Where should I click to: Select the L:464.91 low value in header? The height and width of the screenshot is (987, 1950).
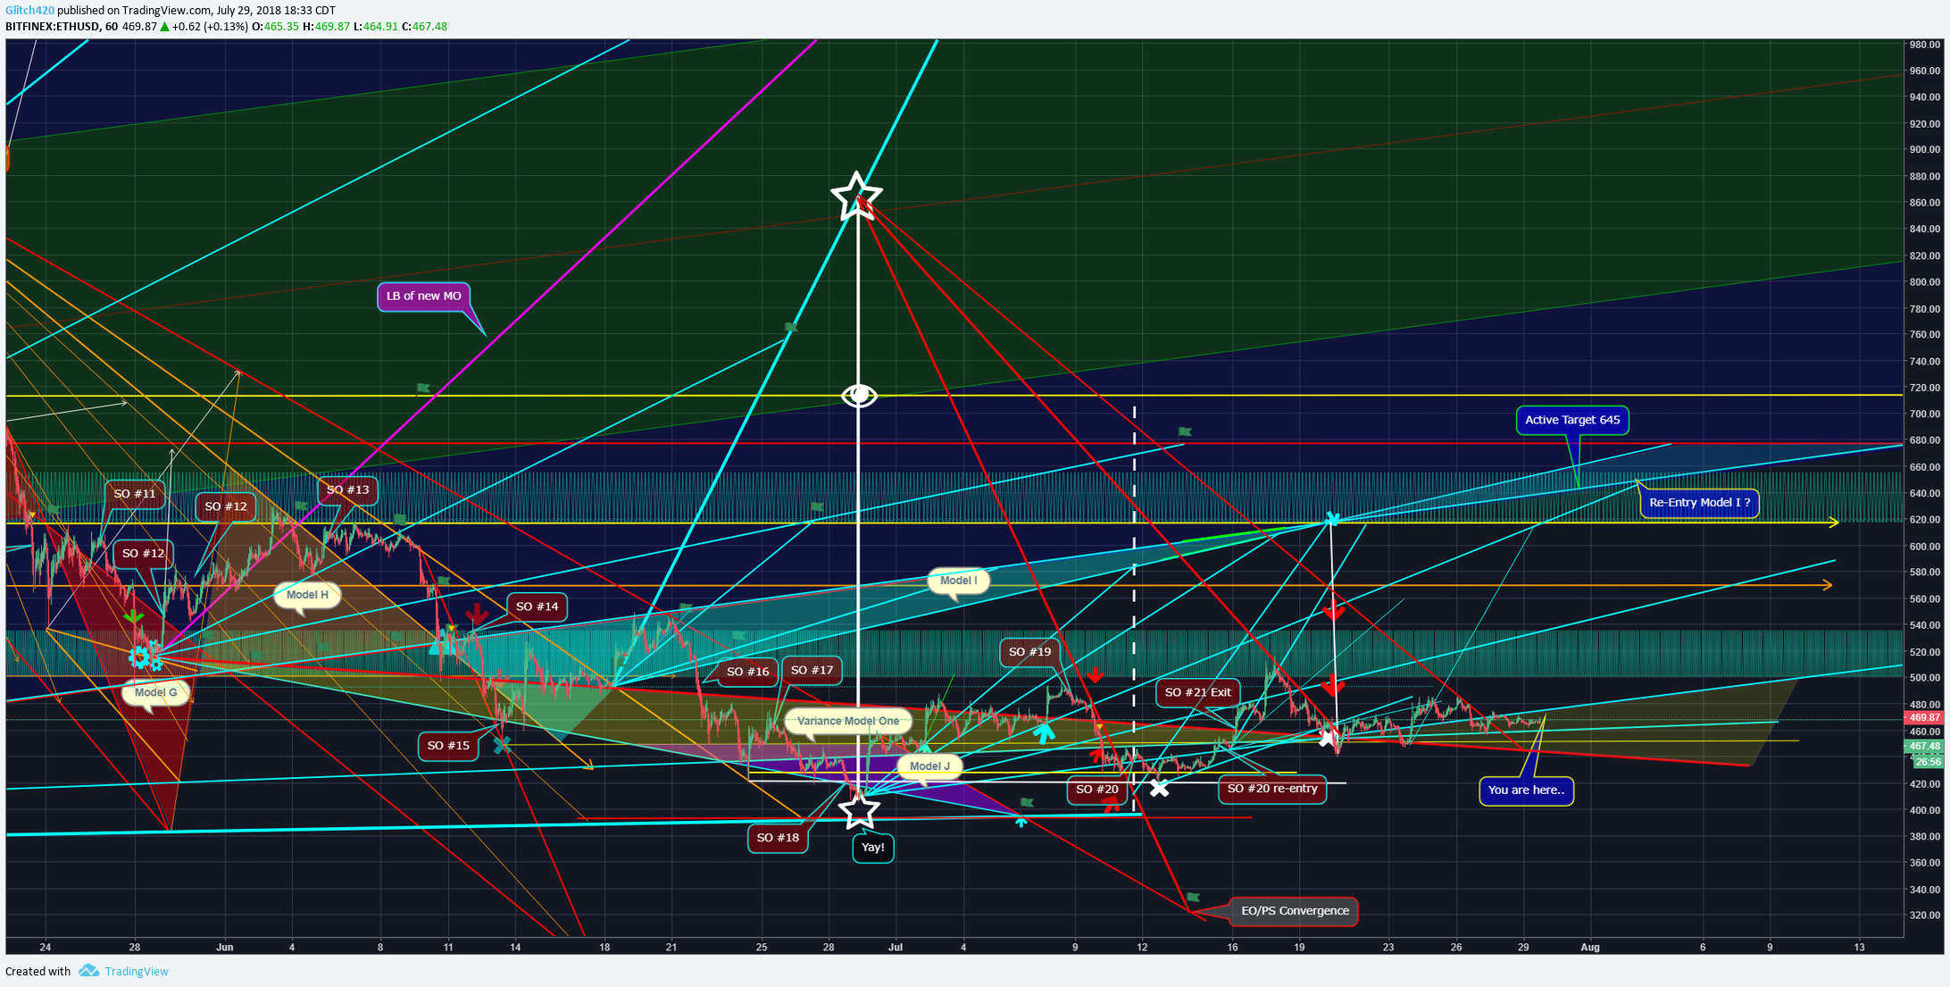[376, 27]
